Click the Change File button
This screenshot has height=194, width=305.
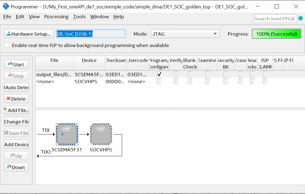(x=16, y=121)
